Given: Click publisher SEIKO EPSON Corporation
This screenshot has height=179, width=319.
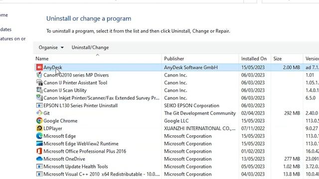Looking at the screenshot, I should [x=191, y=105].
